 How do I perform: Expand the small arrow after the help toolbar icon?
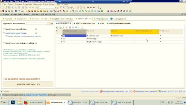(74, 8)
